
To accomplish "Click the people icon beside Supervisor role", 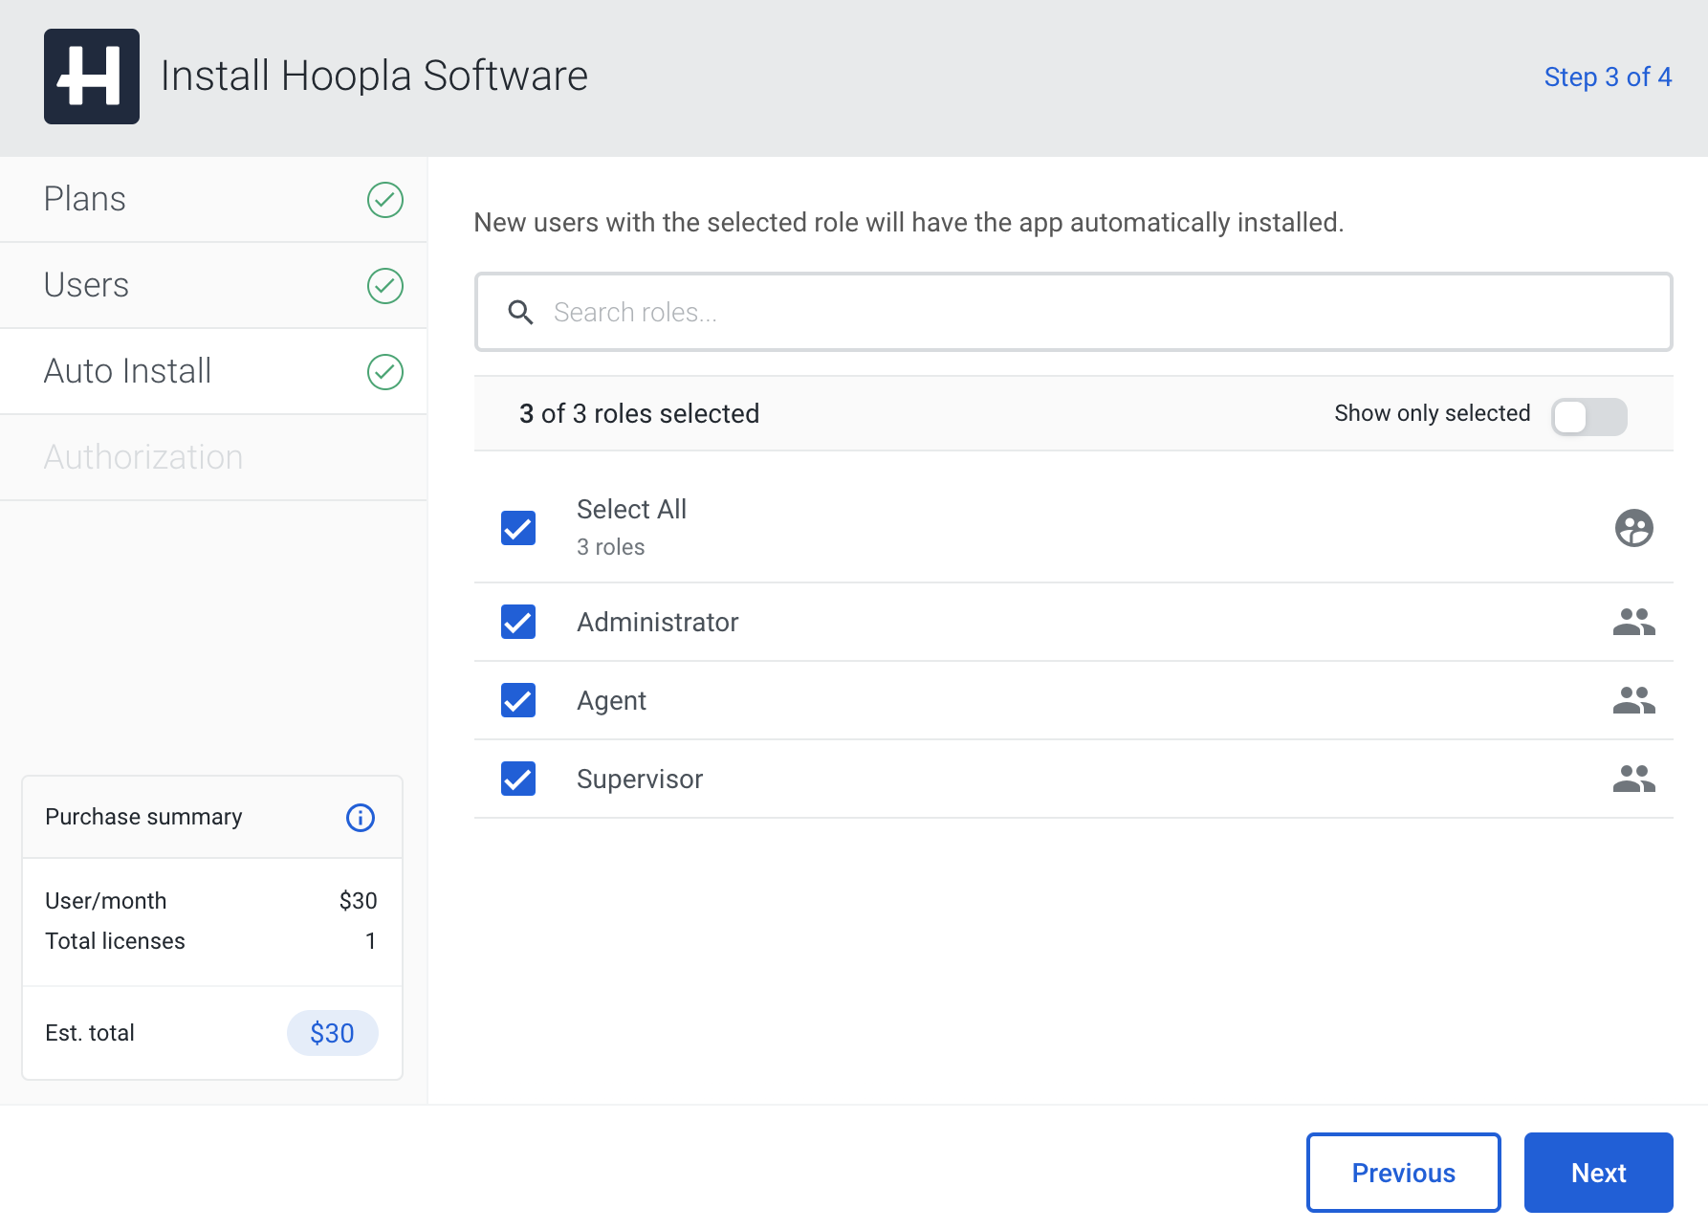I will [1632, 779].
